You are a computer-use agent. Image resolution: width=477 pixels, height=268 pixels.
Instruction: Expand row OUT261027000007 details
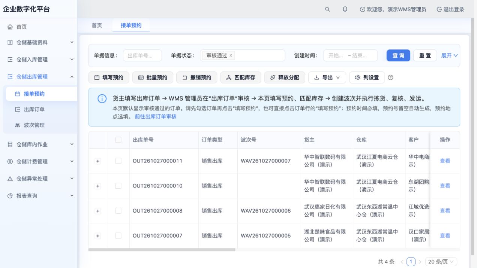(98, 236)
